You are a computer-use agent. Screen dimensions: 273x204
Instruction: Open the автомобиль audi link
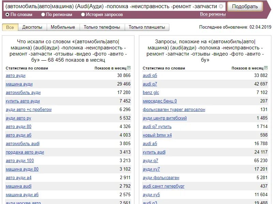[22, 144]
